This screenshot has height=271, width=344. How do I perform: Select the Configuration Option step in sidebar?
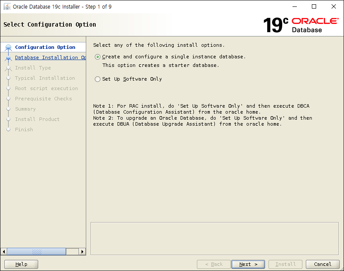[45, 47]
